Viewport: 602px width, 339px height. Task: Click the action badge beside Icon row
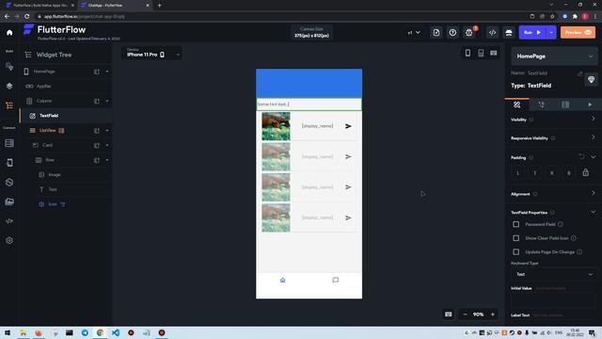[x=63, y=204]
